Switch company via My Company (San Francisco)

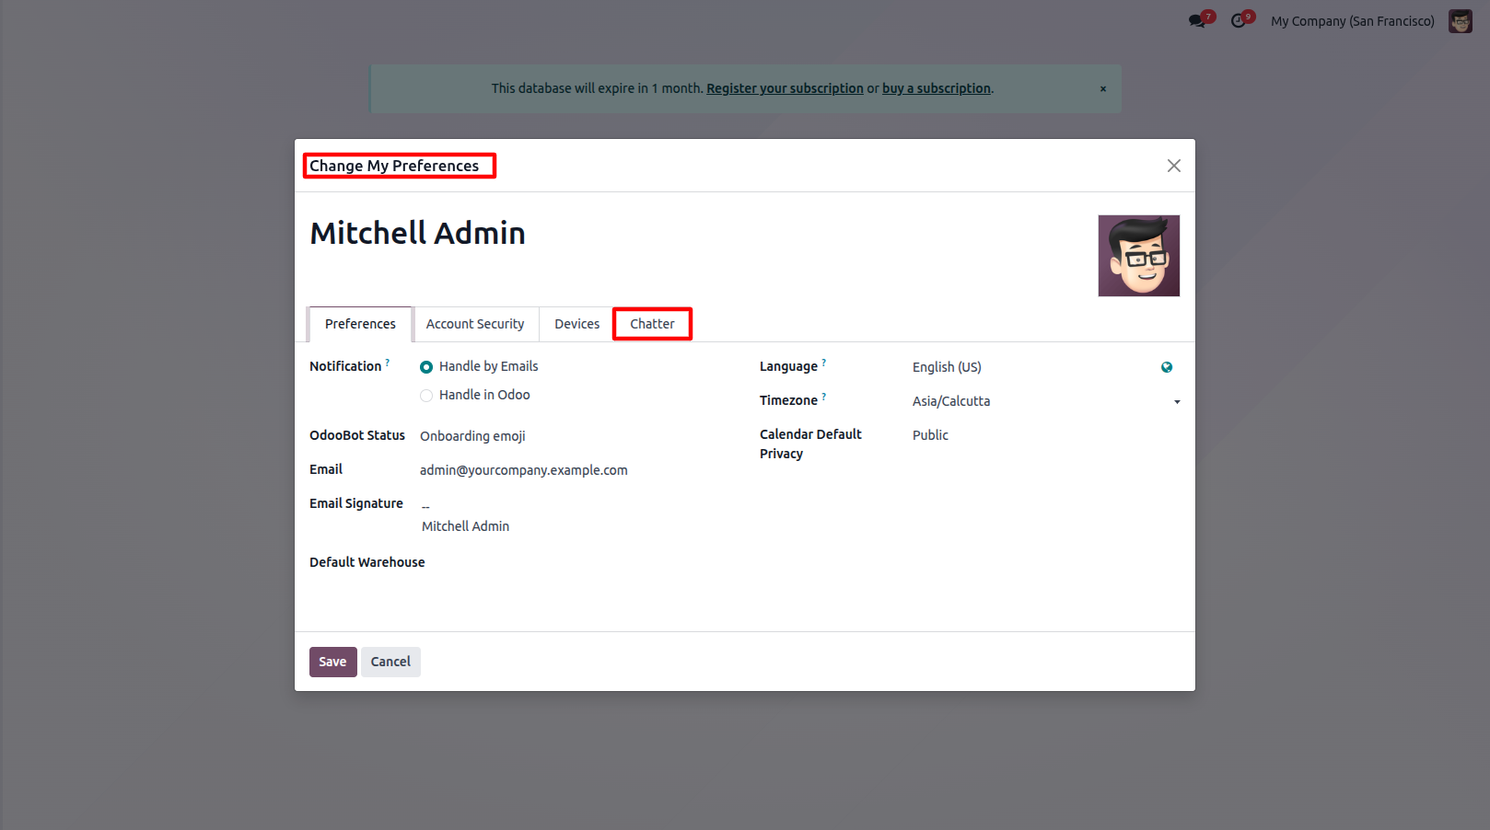point(1353,21)
